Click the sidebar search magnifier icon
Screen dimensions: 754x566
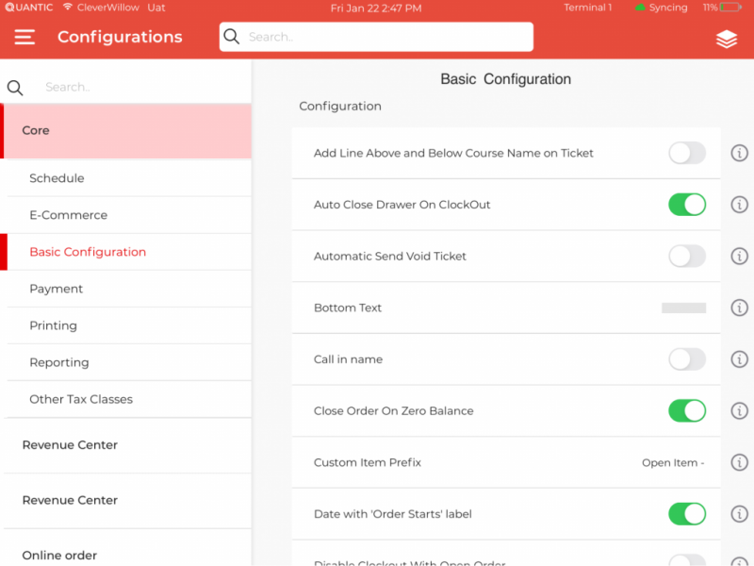(15, 88)
